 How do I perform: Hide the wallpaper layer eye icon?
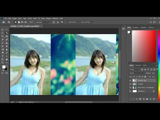click(x=130, y=88)
